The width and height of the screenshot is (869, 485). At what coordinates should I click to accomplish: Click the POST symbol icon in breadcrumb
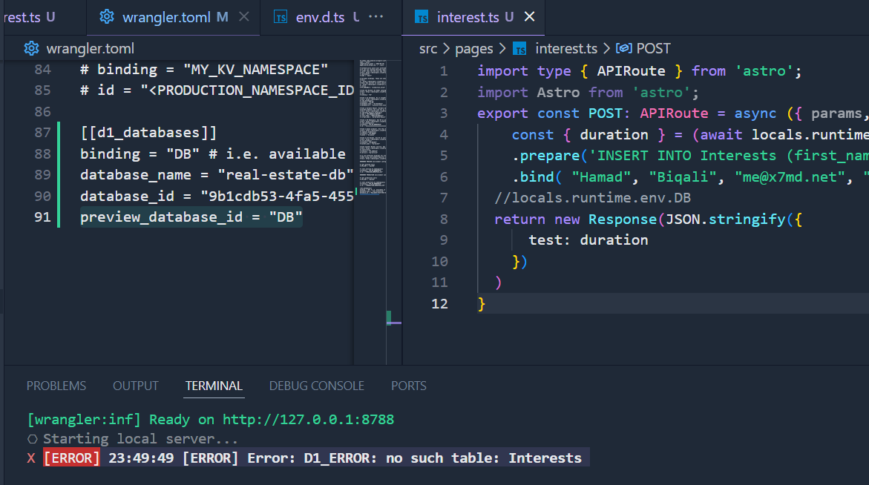[x=624, y=49]
